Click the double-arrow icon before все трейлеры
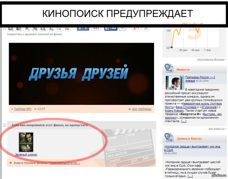Image resolution: width=228 pixels, height=179 pixels. [130, 109]
